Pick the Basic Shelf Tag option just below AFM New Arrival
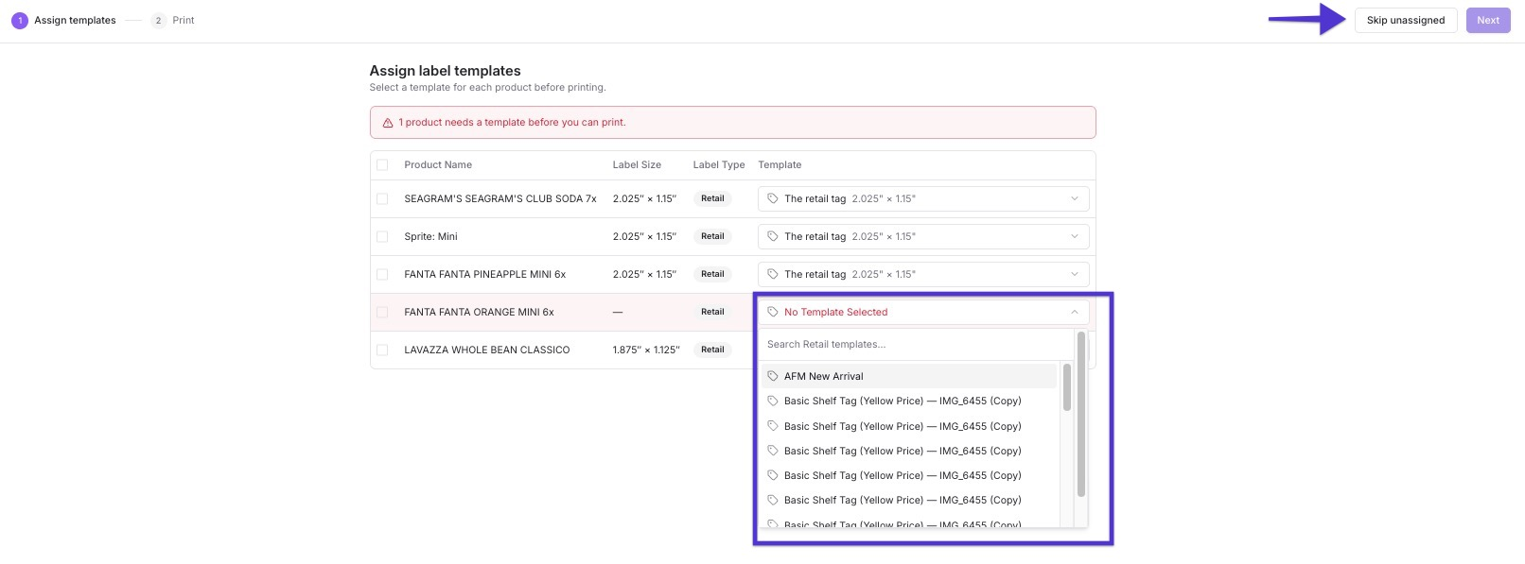The height and width of the screenshot is (564, 1525). [909, 401]
